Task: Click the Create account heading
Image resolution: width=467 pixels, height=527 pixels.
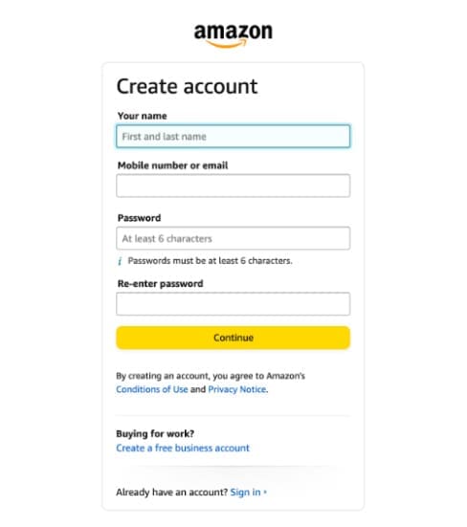Action: (x=187, y=86)
